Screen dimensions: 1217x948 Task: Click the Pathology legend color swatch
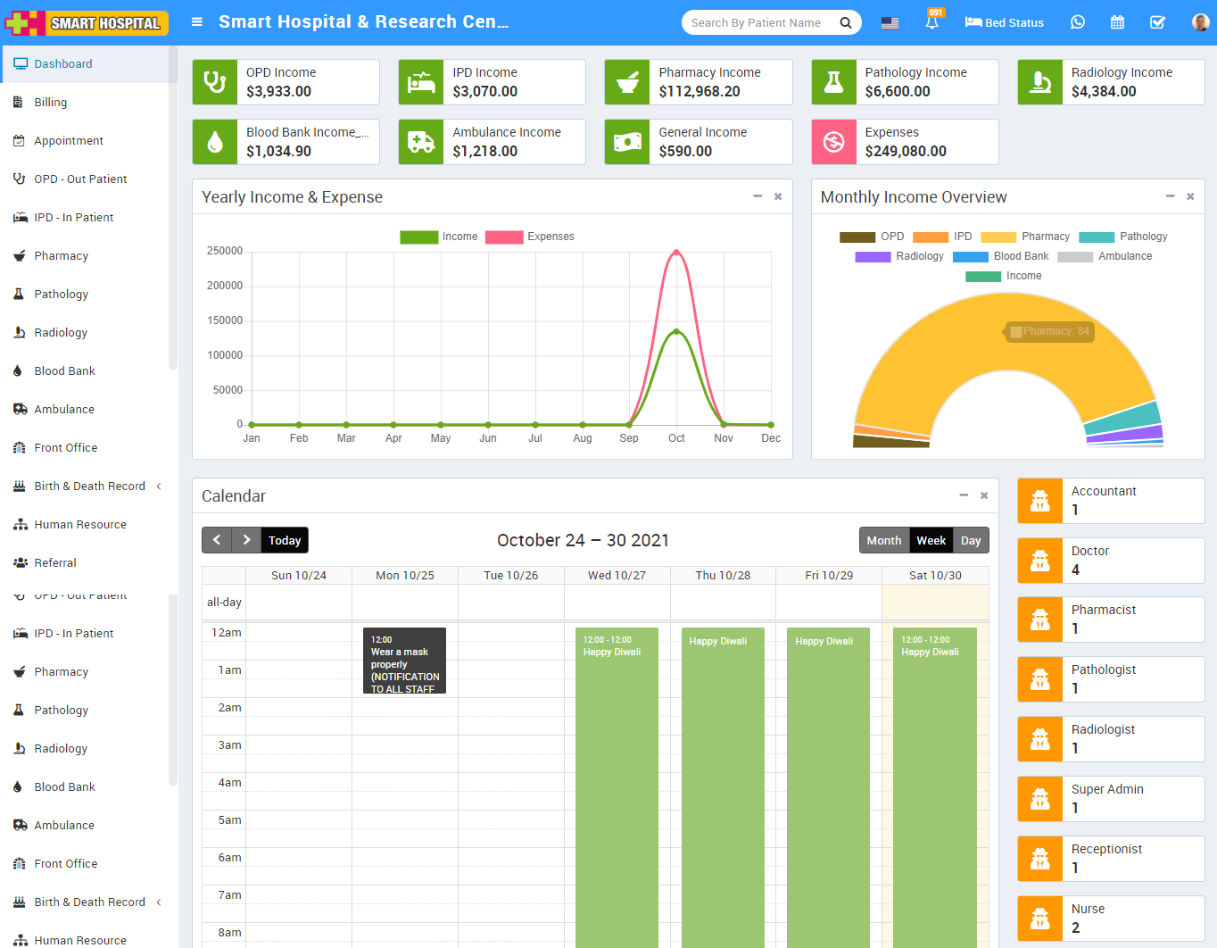coord(1096,237)
